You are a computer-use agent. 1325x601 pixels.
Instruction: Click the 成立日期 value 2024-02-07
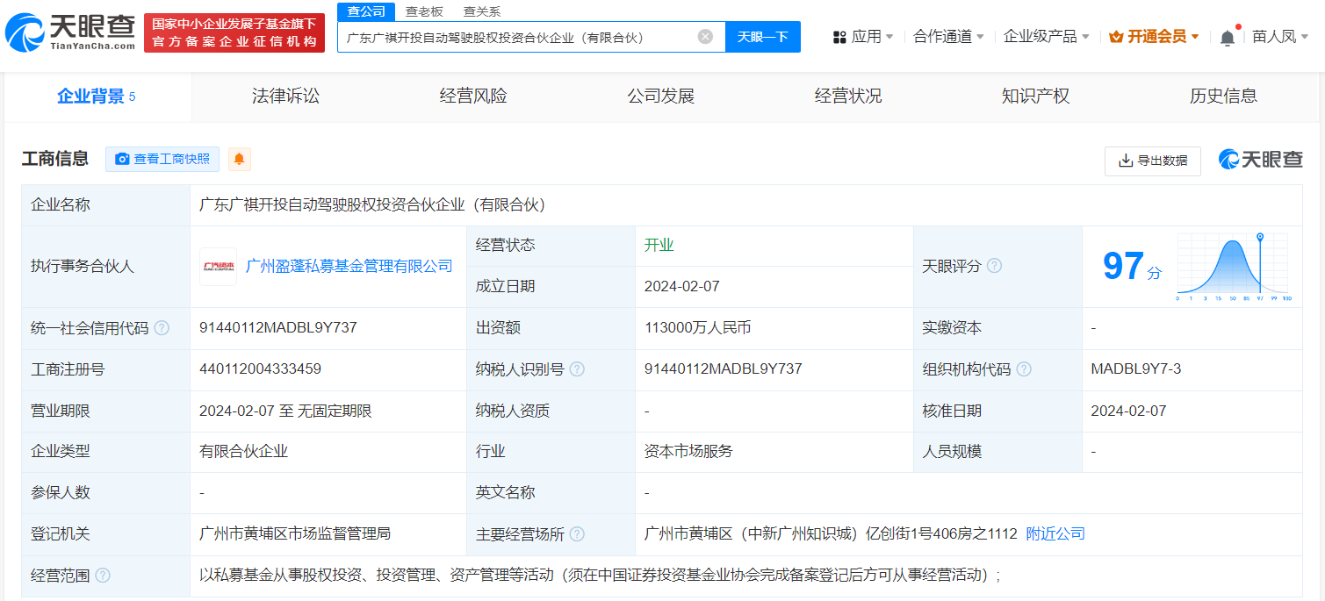(x=682, y=286)
